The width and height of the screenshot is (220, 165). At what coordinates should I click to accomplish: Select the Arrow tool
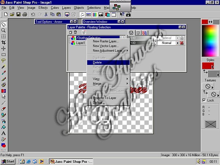[x=4, y=25]
